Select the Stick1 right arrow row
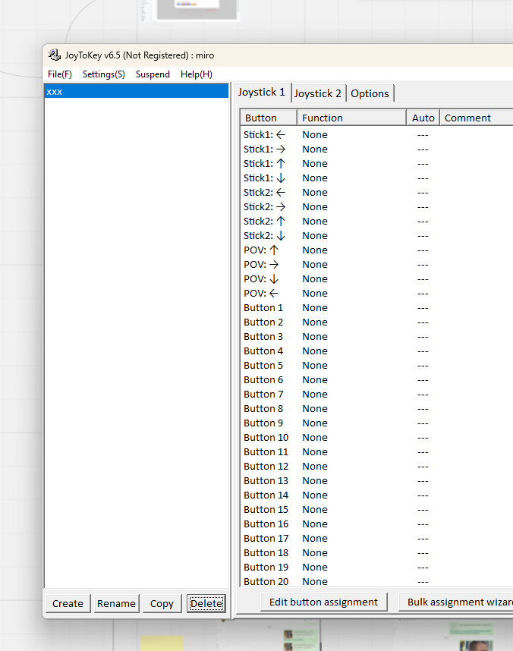Screen dimensions: 513x651 pyautogui.click(x=376, y=149)
